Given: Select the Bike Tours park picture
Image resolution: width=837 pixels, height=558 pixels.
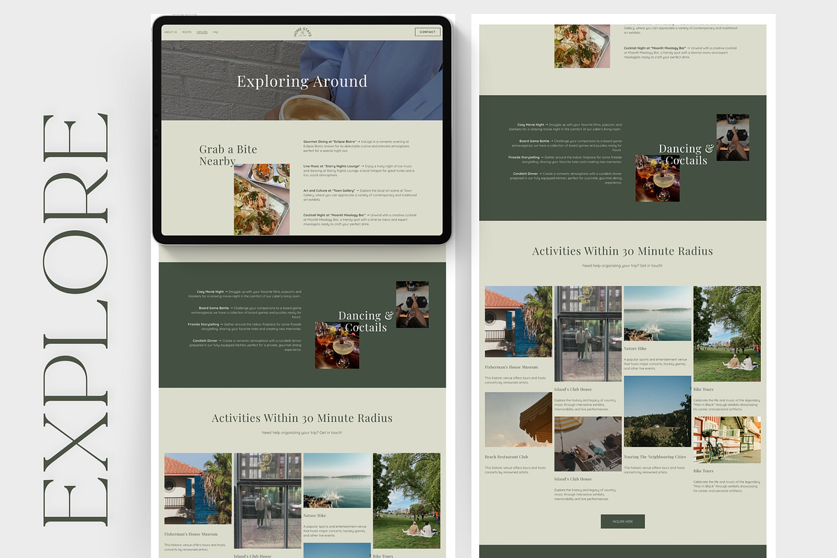Looking at the screenshot, I should pos(727,333).
